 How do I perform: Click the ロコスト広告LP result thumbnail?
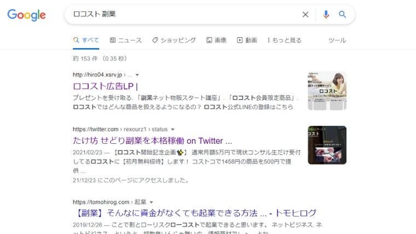coord(327,91)
